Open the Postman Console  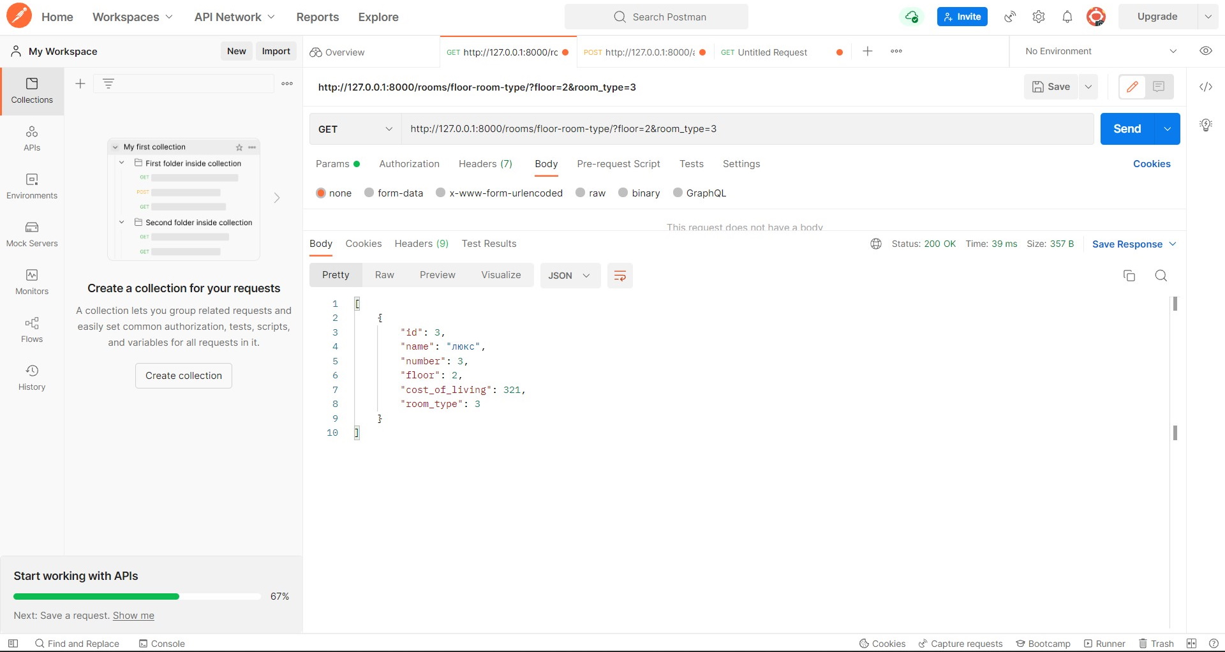pyautogui.click(x=161, y=643)
